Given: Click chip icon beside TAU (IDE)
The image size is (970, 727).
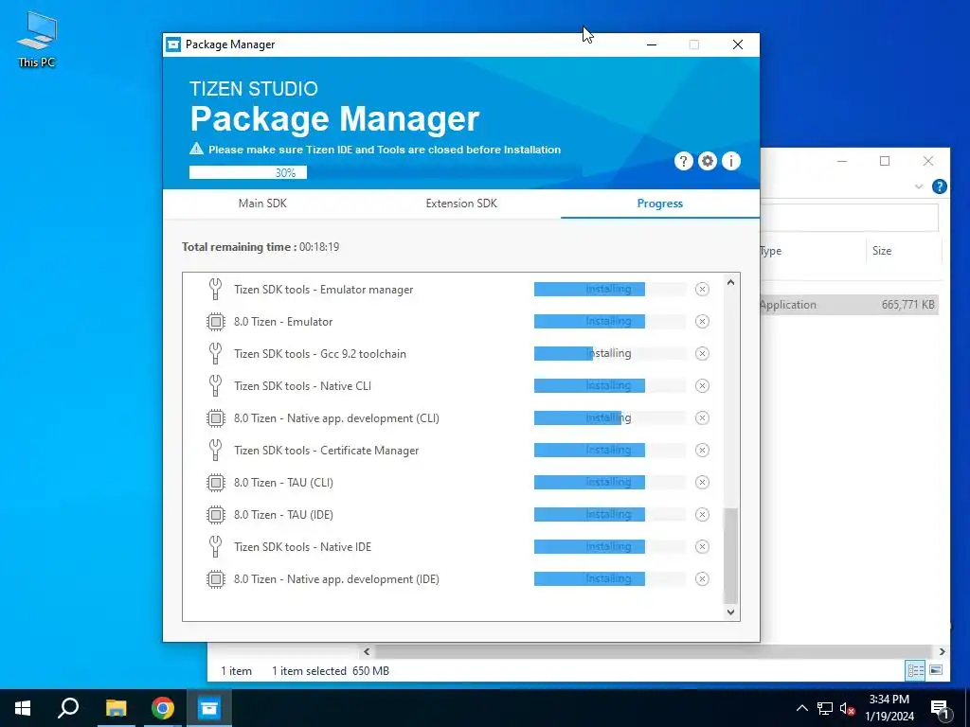Looking at the screenshot, I should (215, 514).
